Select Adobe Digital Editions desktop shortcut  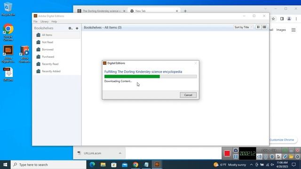pos(8,54)
